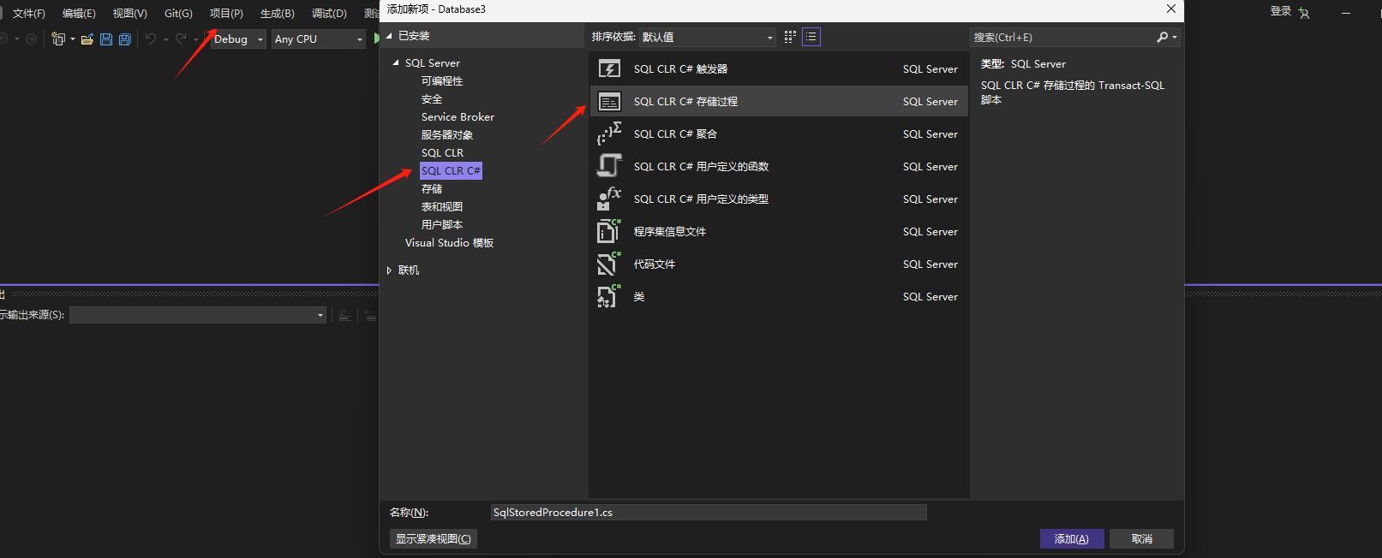The image size is (1382, 558).
Task: Open the Debug configuration dropdown
Action: coord(238,39)
